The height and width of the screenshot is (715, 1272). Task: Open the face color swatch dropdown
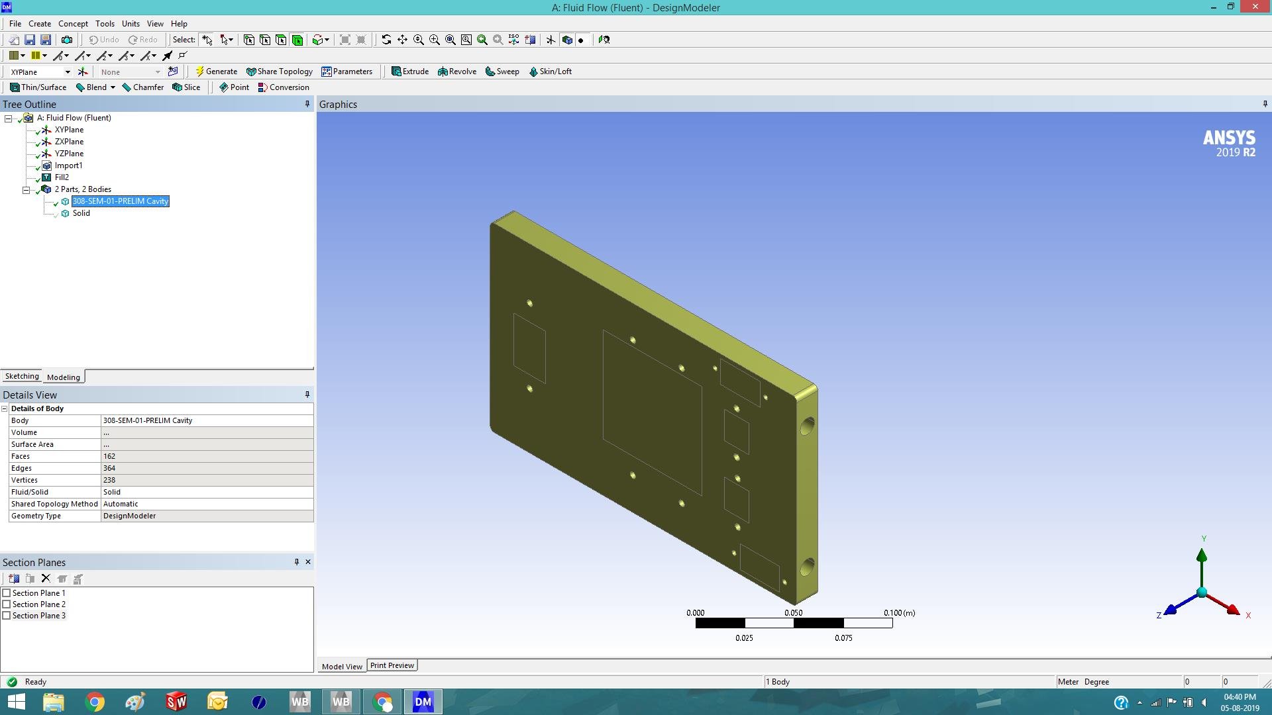(23, 56)
